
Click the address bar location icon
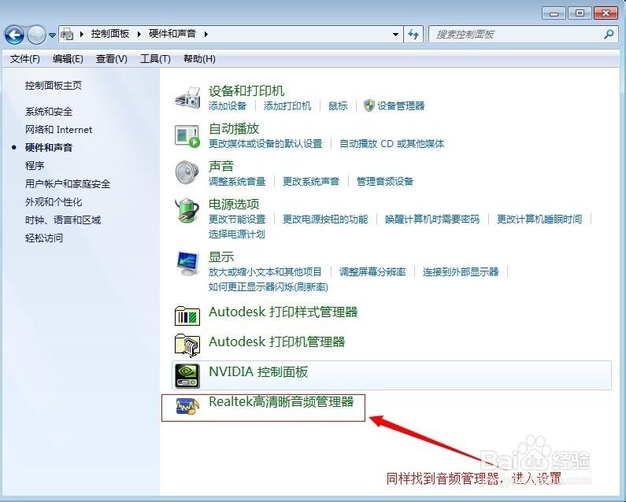click(x=67, y=35)
